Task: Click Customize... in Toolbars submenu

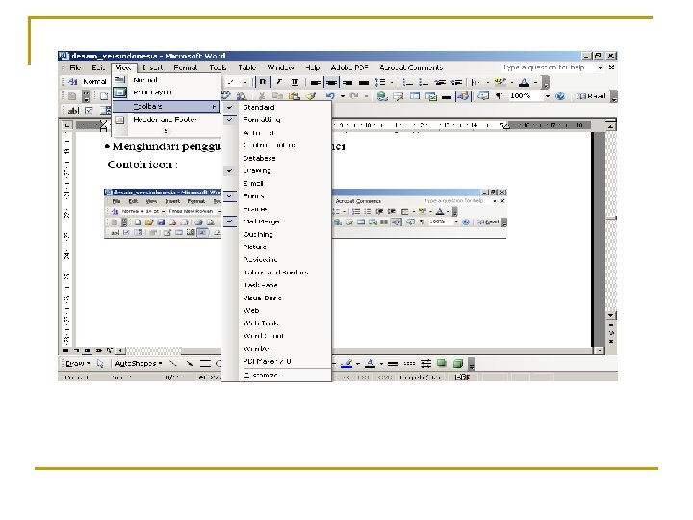Action: [276, 375]
